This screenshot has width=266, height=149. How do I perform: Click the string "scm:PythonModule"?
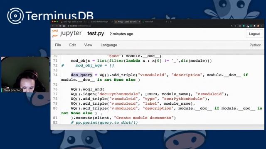point(183,99)
